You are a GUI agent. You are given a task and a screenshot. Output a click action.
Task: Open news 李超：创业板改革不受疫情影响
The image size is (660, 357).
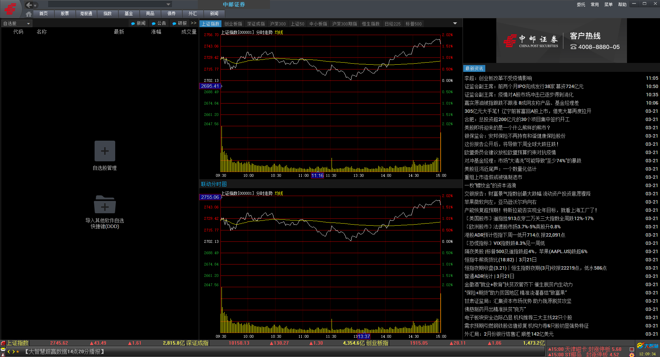[x=498, y=78]
